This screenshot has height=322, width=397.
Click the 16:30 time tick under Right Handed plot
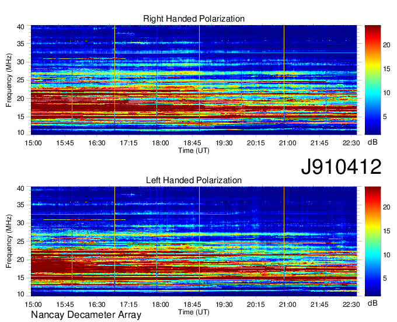(97, 143)
